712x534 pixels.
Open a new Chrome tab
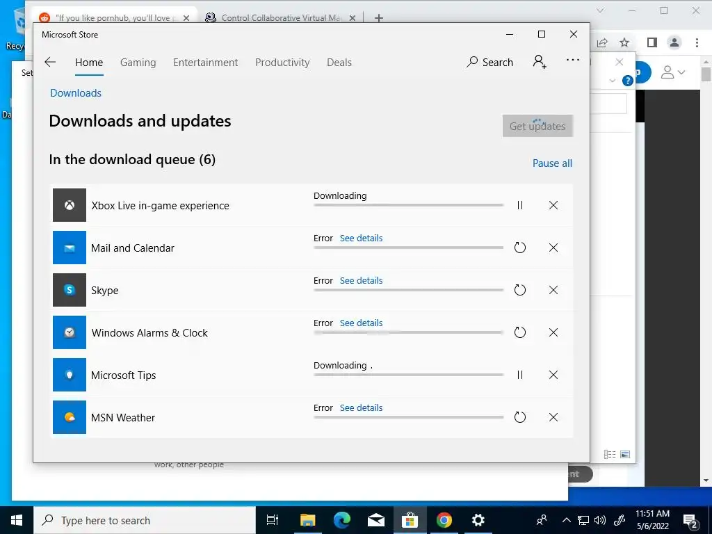pyautogui.click(x=379, y=18)
